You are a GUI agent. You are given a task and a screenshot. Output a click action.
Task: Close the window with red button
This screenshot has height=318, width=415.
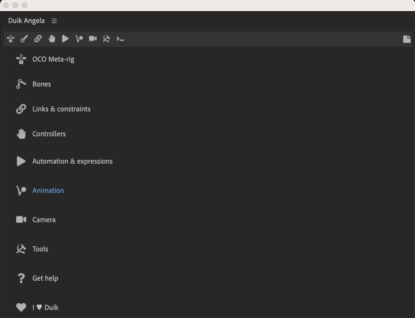[x=6, y=5]
